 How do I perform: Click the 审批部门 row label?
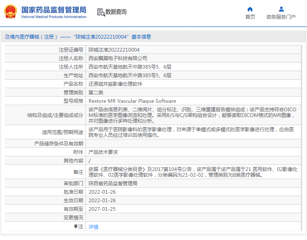tap(73, 184)
